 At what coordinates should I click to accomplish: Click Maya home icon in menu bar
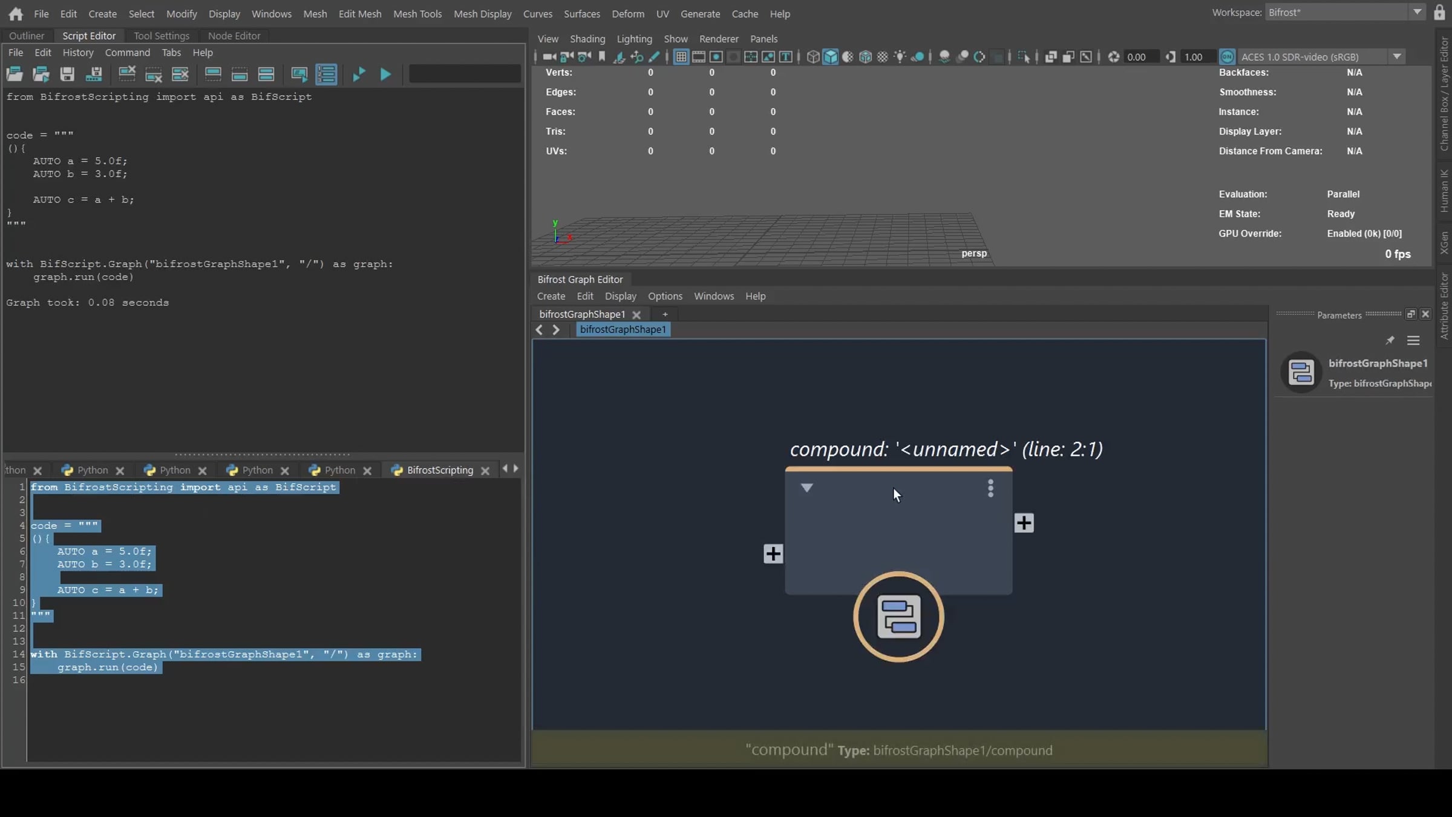[16, 13]
